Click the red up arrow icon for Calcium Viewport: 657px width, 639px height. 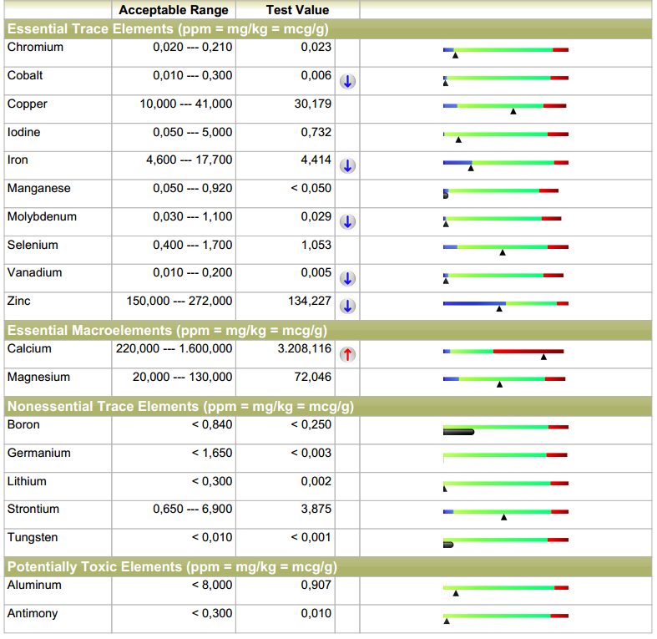click(347, 354)
